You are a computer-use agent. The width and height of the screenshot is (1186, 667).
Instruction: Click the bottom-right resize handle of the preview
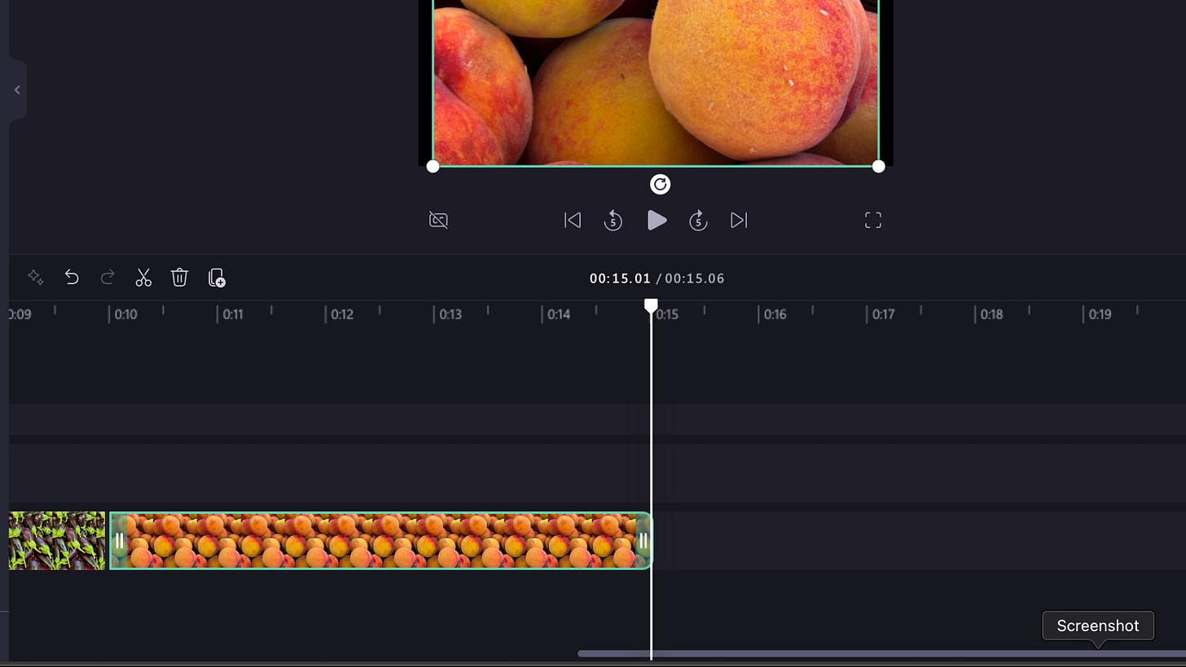point(878,166)
